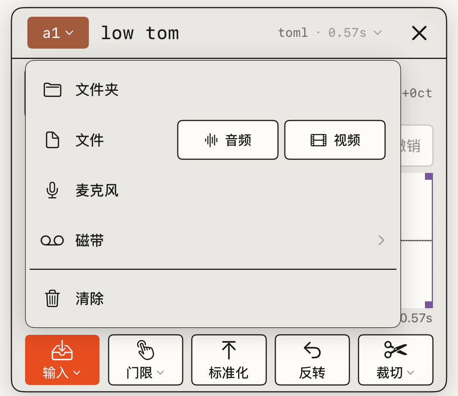
Task: Click the microphone icon
Action: click(x=52, y=190)
